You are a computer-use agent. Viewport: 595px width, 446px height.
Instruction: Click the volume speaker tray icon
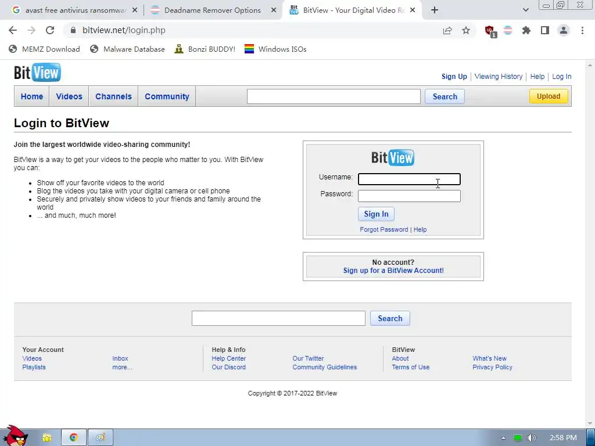click(531, 438)
